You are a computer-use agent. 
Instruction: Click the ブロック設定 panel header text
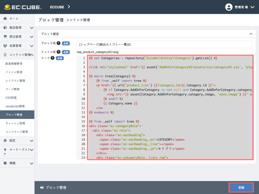tap(50, 34)
